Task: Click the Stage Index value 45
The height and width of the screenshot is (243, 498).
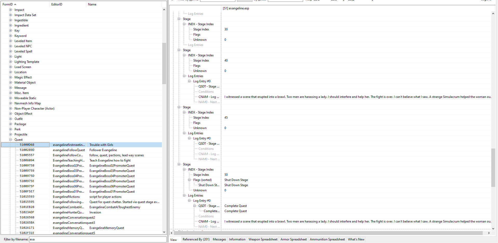Action: pos(226,118)
